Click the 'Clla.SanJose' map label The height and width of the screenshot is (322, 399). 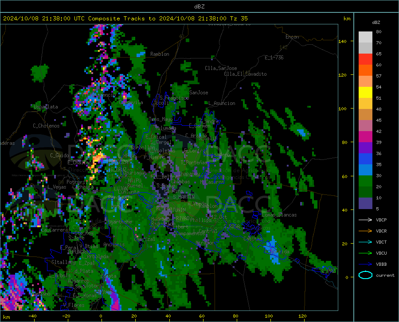tap(221, 68)
